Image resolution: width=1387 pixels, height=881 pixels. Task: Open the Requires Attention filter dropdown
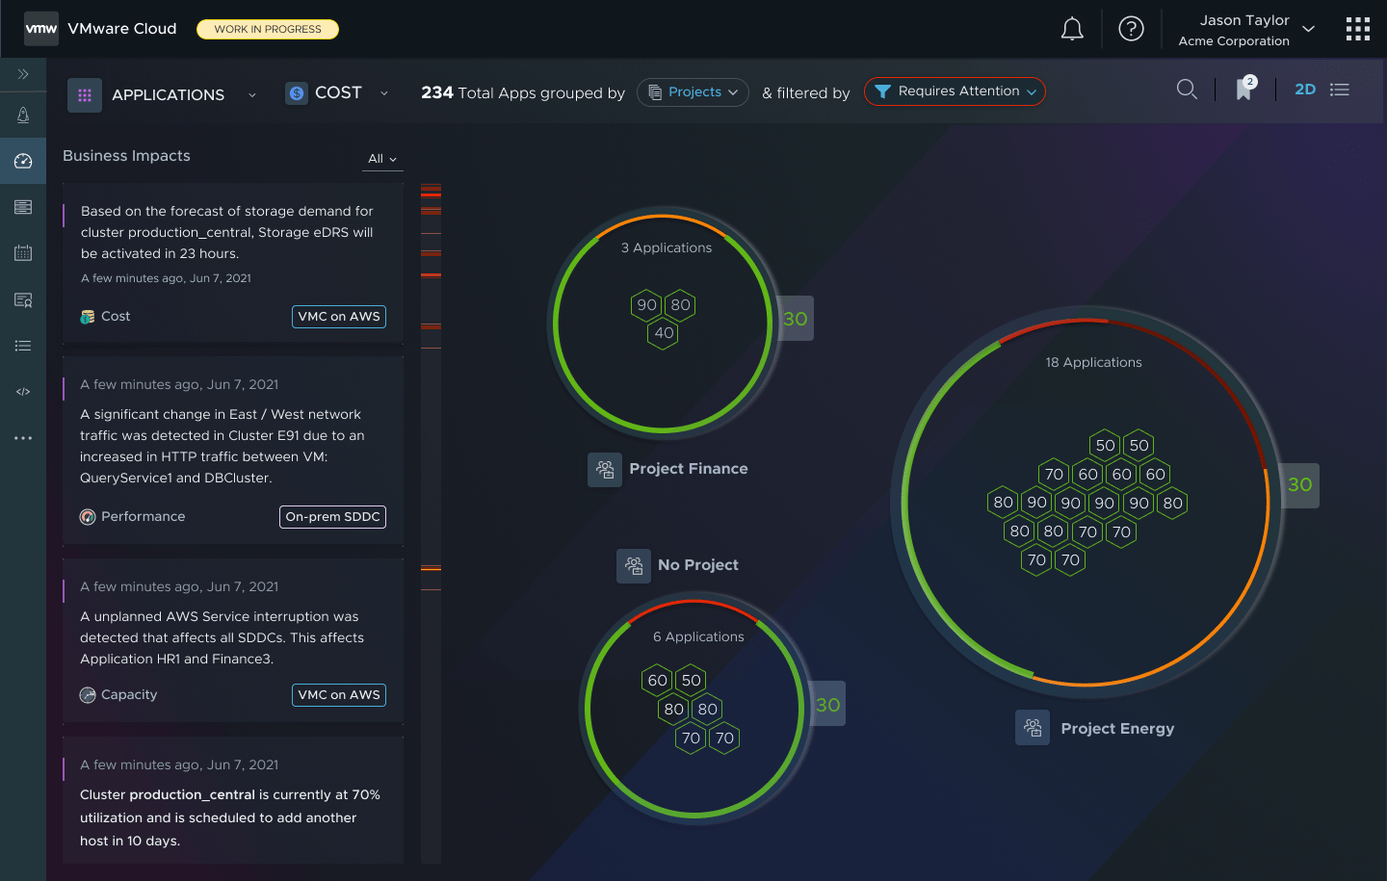tap(955, 91)
